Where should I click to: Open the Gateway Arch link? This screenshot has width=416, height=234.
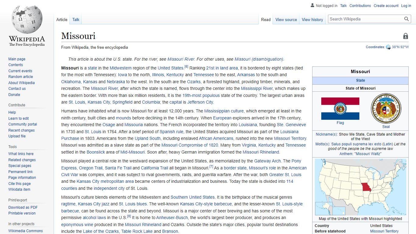point(267,161)
